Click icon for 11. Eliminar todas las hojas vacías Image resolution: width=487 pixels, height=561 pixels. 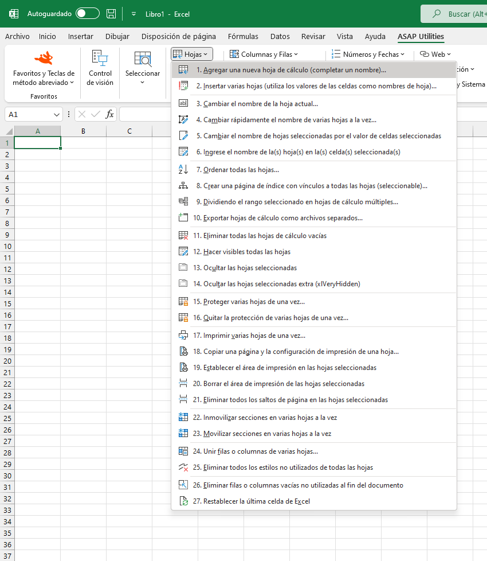click(183, 235)
